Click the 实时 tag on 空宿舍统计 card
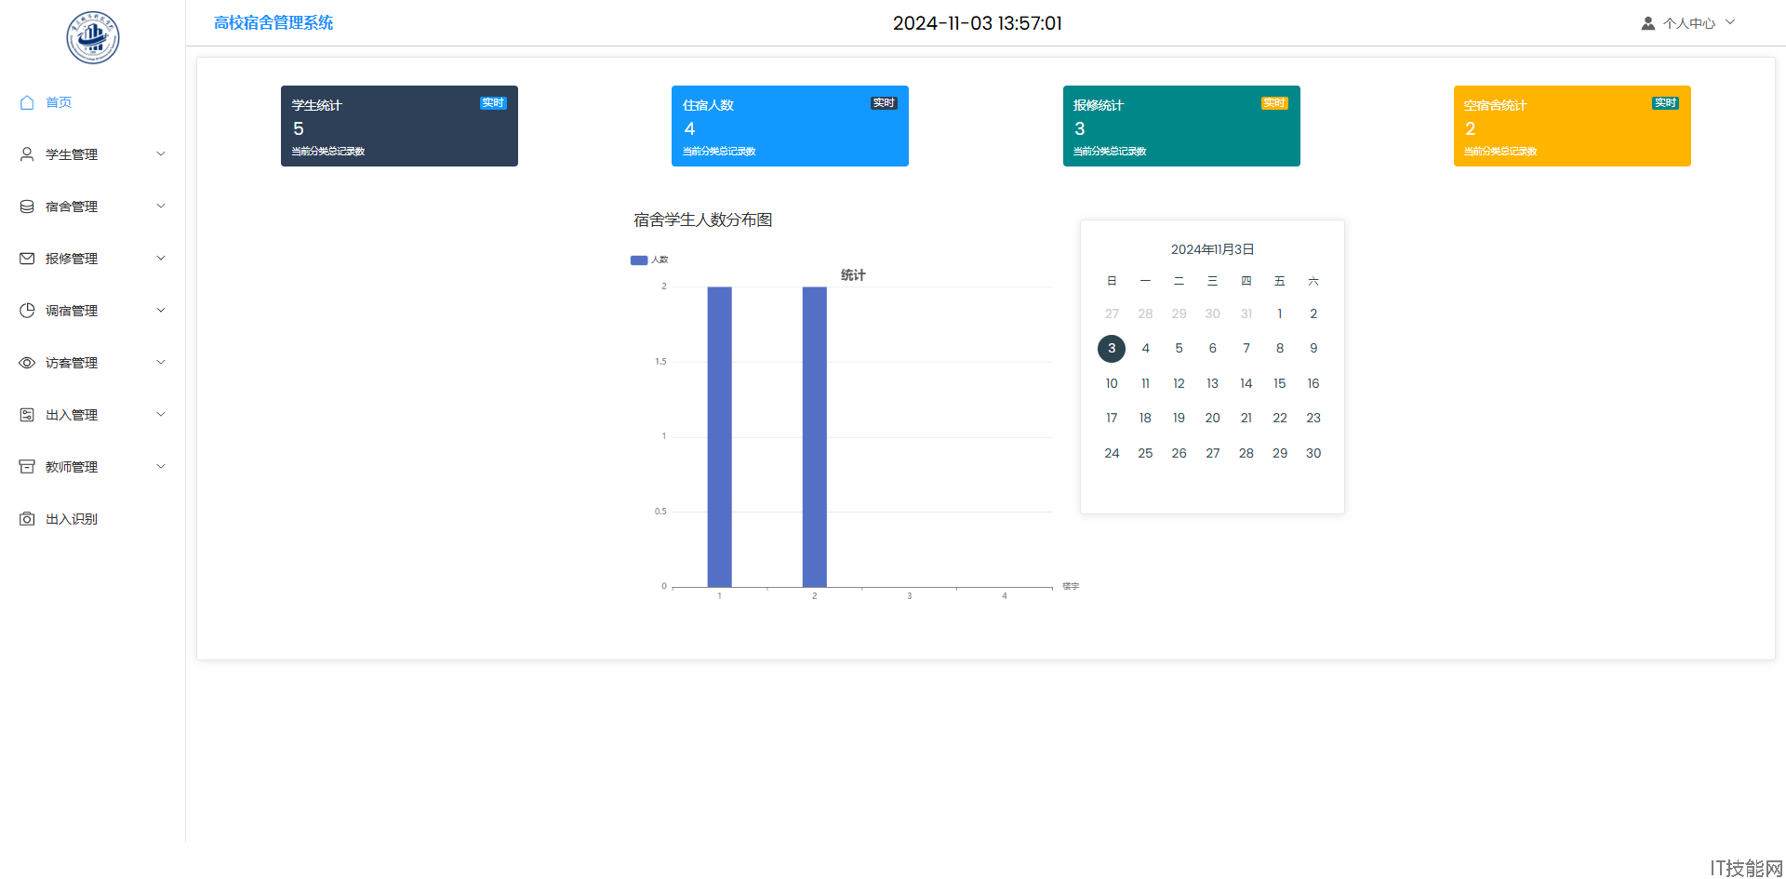This screenshot has width=1786, height=879. (1665, 103)
